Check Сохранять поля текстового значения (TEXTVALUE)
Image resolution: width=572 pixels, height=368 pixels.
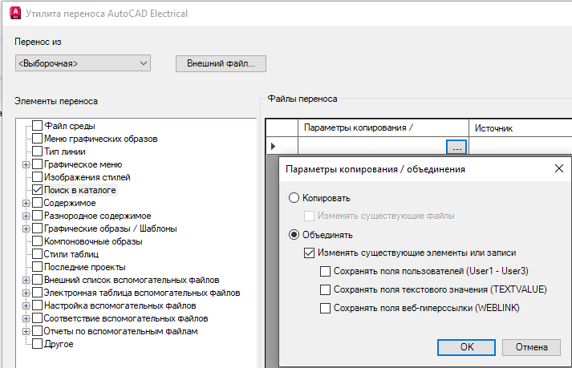point(325,289)
